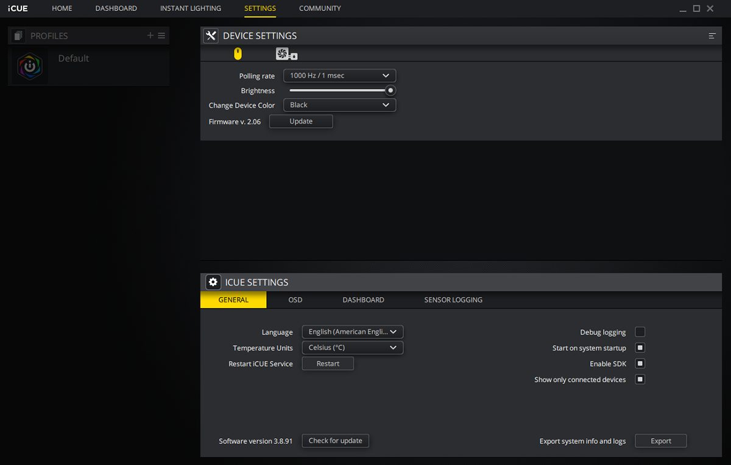
Task: Click the iCUE logo
Action: click(x=18, y=9)
